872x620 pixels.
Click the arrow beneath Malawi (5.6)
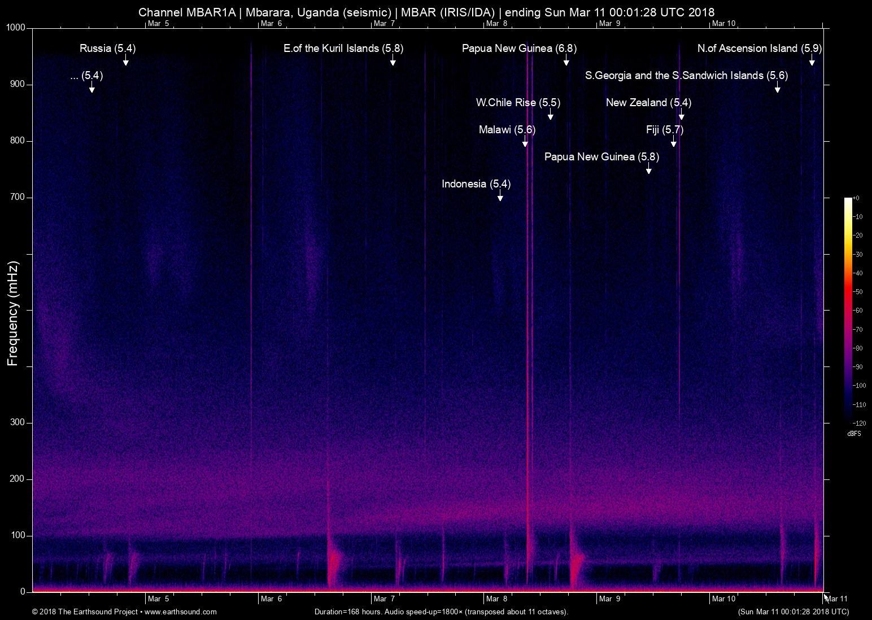(525, 142)
